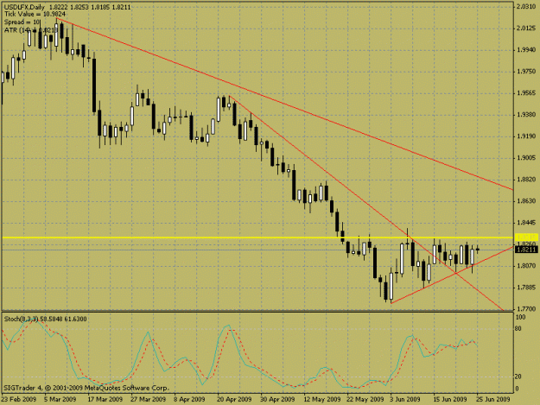
Task: Click the 12 May 2009 date label
Action: 322,399
